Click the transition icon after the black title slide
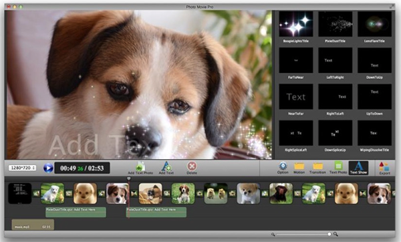Screen dimensions: 401x242 pos(36,194)
